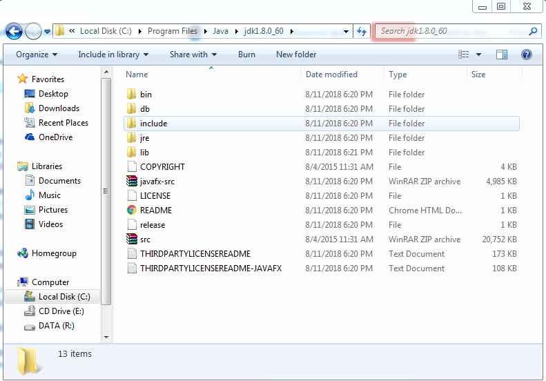
Task: Sort by Type column header
Action: click(x=398, y=75)
